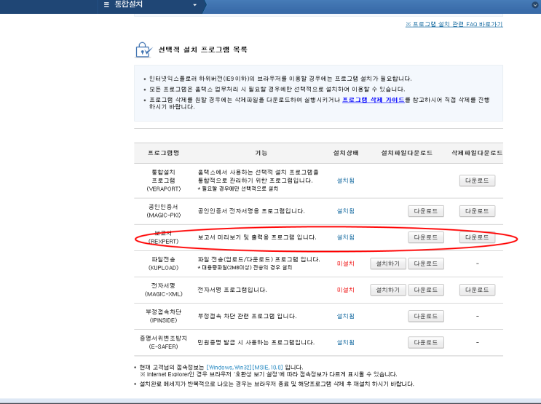Download the E-SAFER install file
This screenshot has width=541, height=404.
pos(426,342)
